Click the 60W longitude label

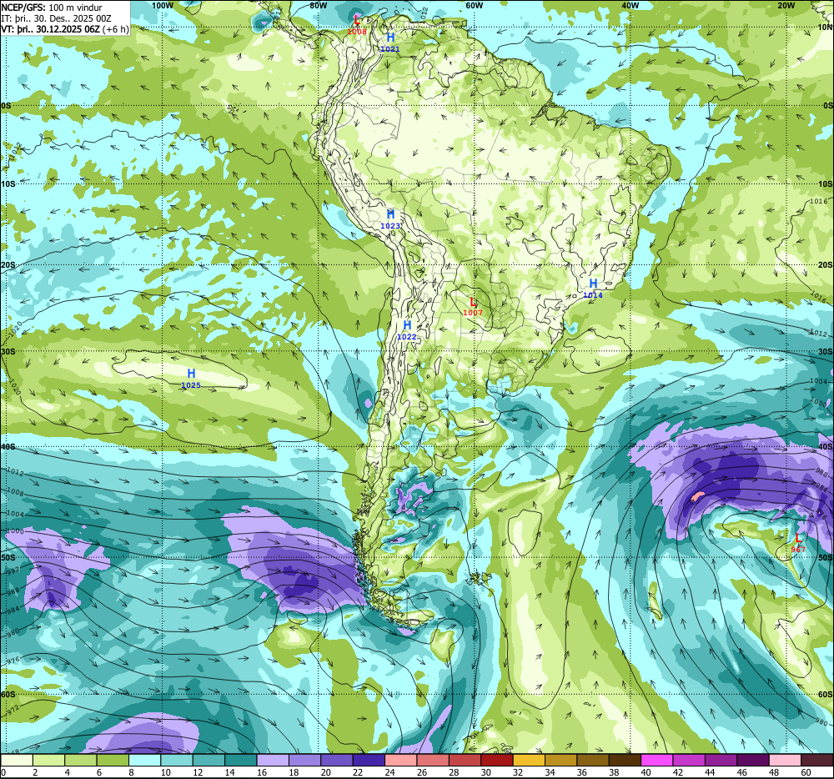474,5
